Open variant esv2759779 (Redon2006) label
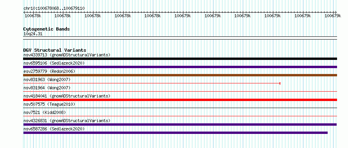Viewport: 348px width, 148px height. point(49,71)
